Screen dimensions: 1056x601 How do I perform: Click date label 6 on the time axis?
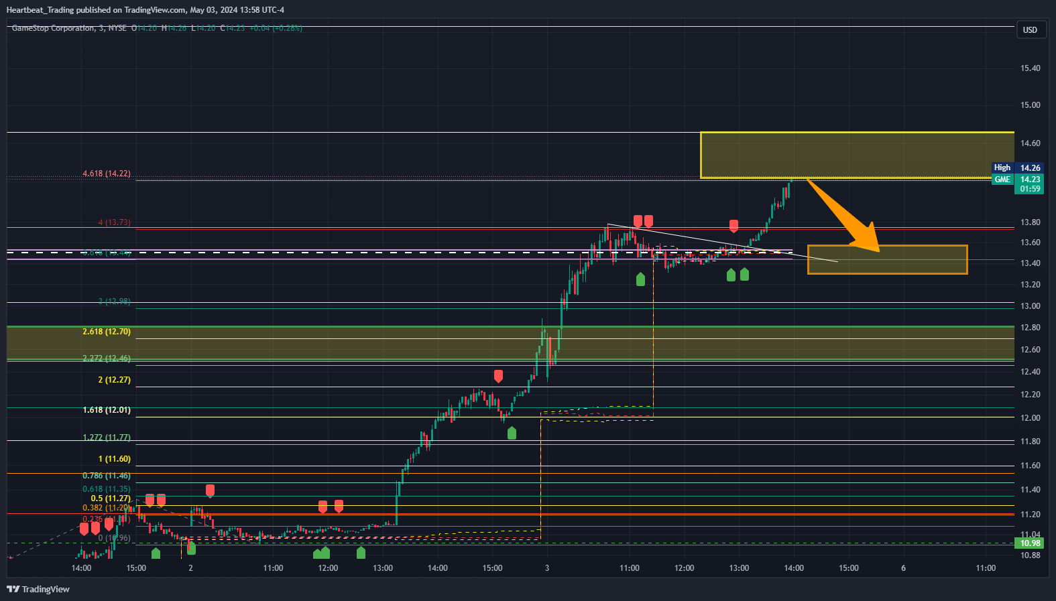click(x=903, y=568)
